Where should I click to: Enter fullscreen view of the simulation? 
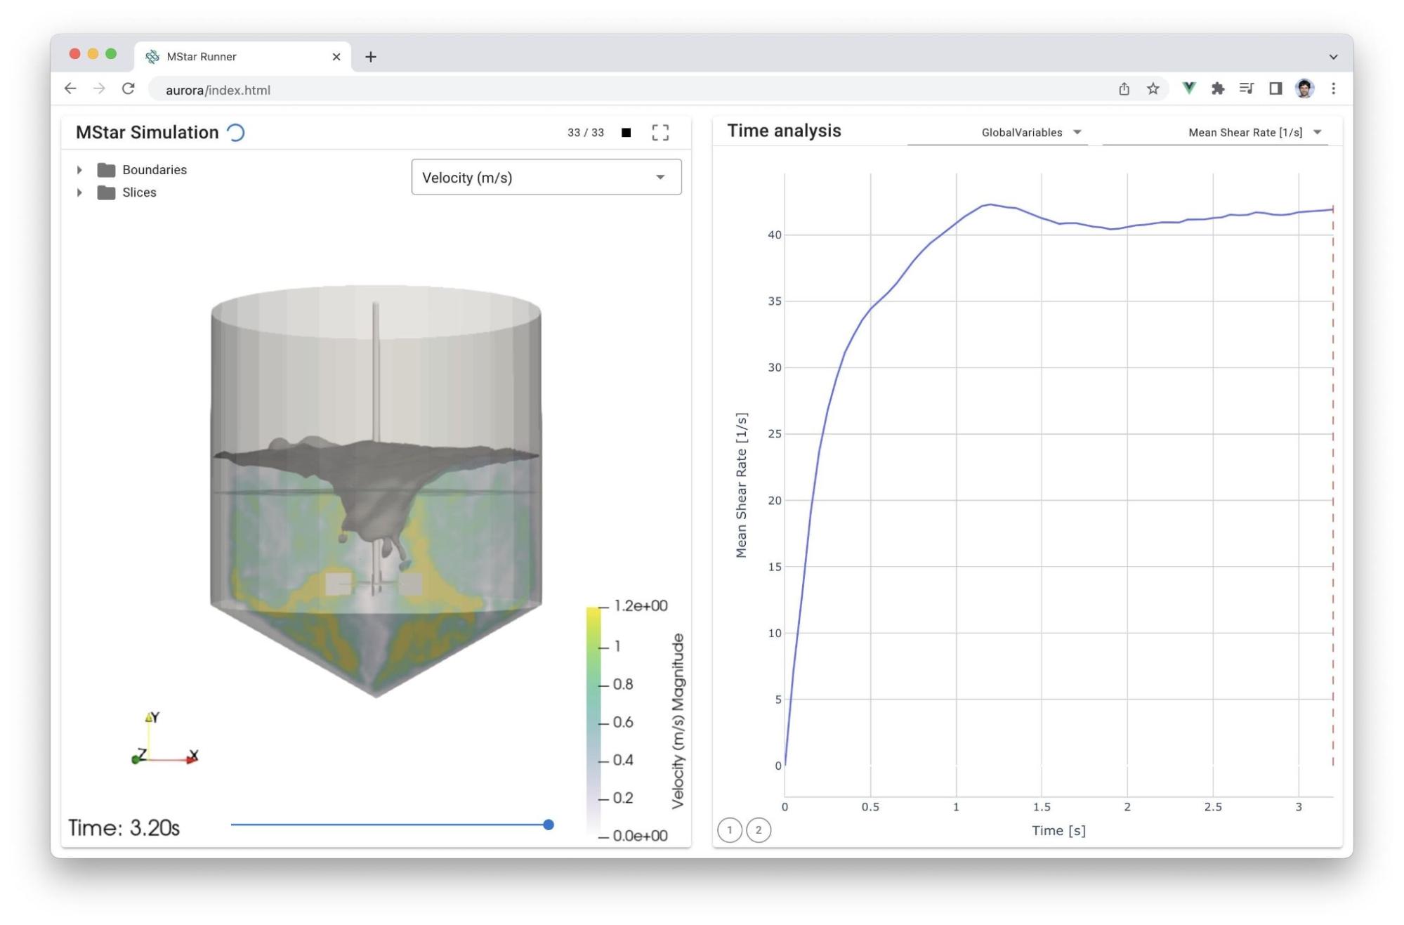pos(660,132)
